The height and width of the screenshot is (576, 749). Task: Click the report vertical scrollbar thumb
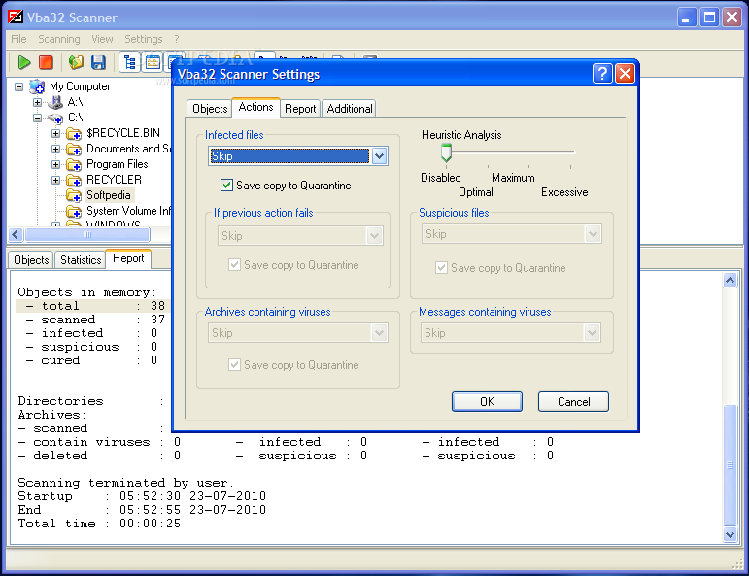pyautogui.click(x=730, y=464)
